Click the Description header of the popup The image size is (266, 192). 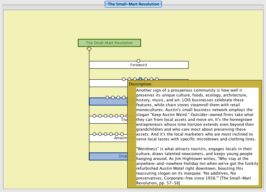coord(140,84)
